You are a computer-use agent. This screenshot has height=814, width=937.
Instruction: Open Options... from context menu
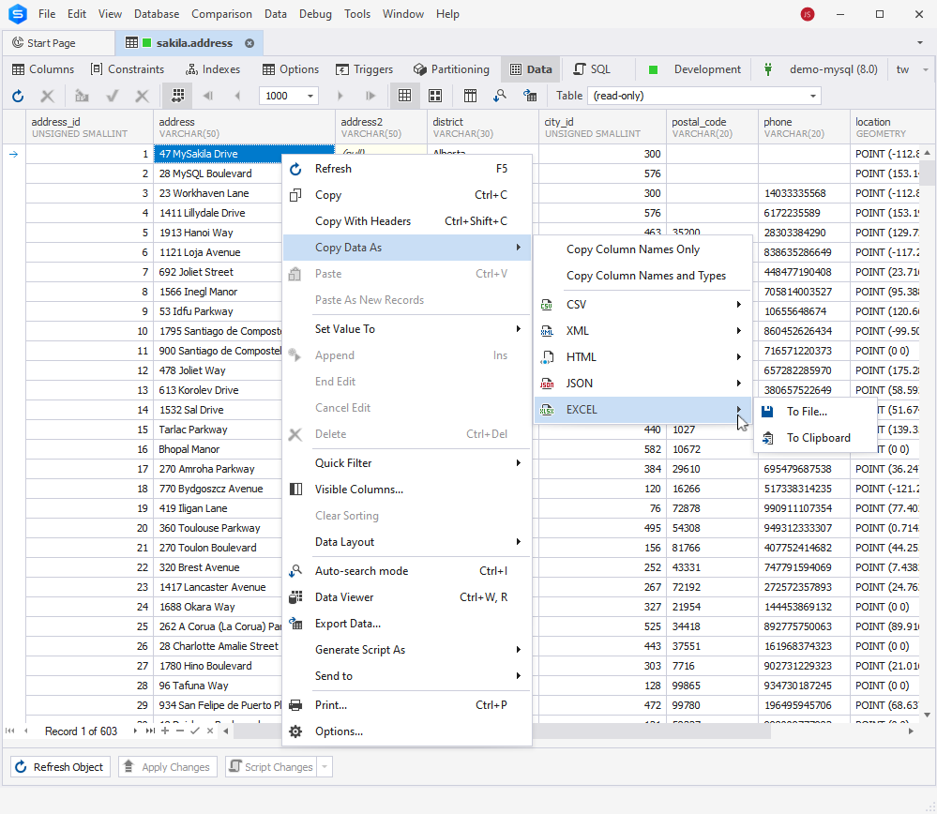407,731
